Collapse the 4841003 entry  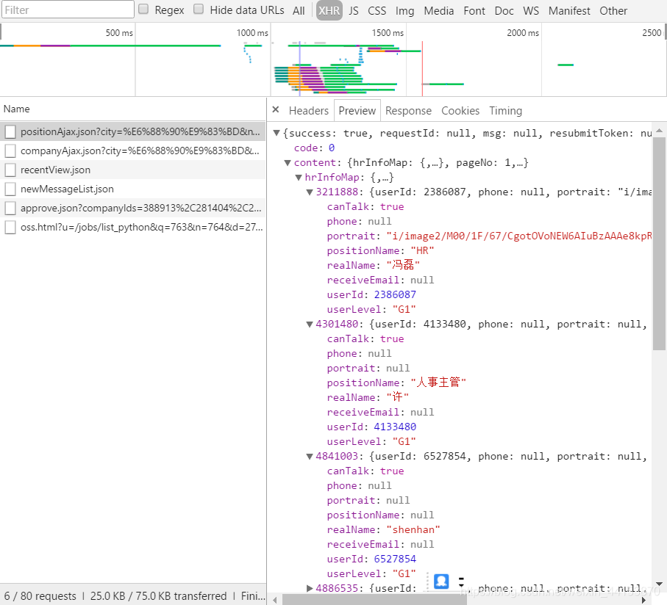coord(310,457)
